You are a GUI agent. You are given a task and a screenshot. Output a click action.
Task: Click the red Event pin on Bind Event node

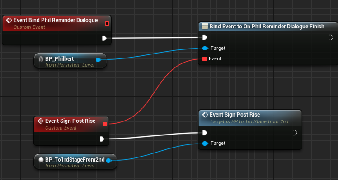tap(205, 59)
